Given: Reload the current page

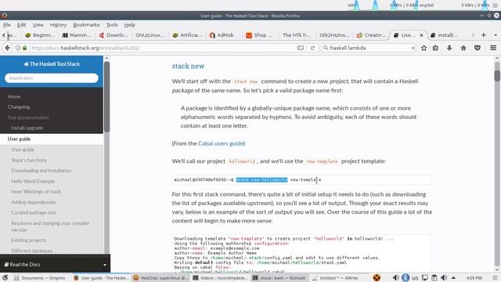Looking at the screenshot, I should click(312, 48).
